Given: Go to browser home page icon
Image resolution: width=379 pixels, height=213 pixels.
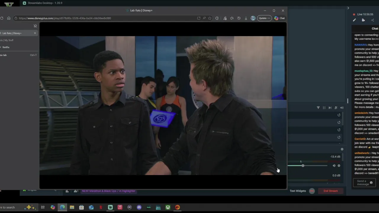Looking at the screenshot, I should coord(9,18).
